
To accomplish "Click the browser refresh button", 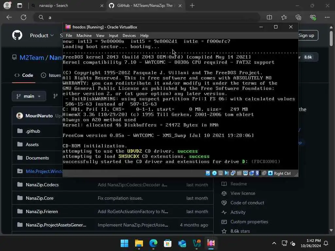I will [24, 17].
